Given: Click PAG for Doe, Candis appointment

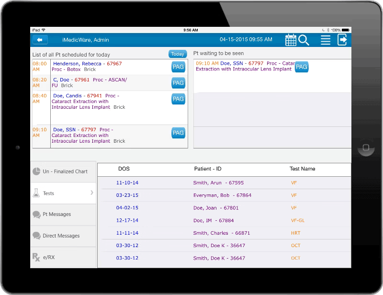Looking at the screenshot, I should [x=178, y=99].
